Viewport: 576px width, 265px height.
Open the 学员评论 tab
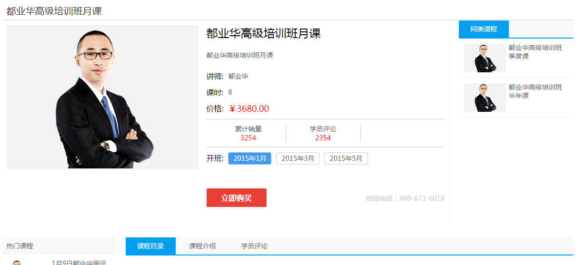pyautogui.click(x=254, y=246)
